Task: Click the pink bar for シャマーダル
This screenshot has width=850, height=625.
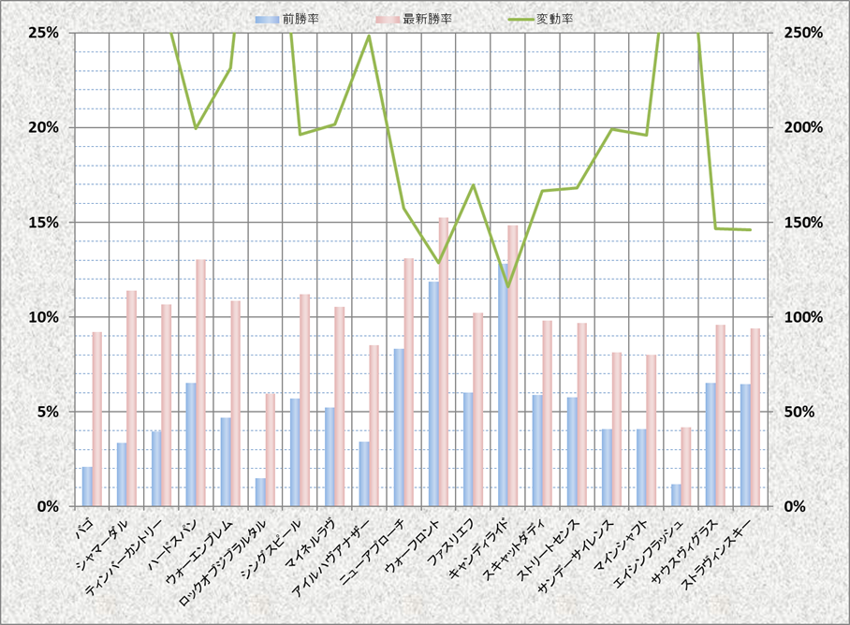Action: click(132, 399)
